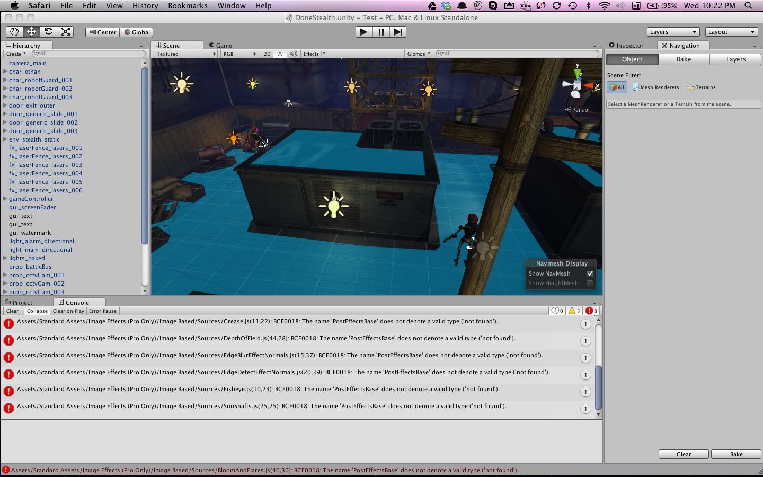Image resolution: width=763 pixels, height=477 pixels.
Task: Open the Effects dropdown
Action: click(314, 54)
